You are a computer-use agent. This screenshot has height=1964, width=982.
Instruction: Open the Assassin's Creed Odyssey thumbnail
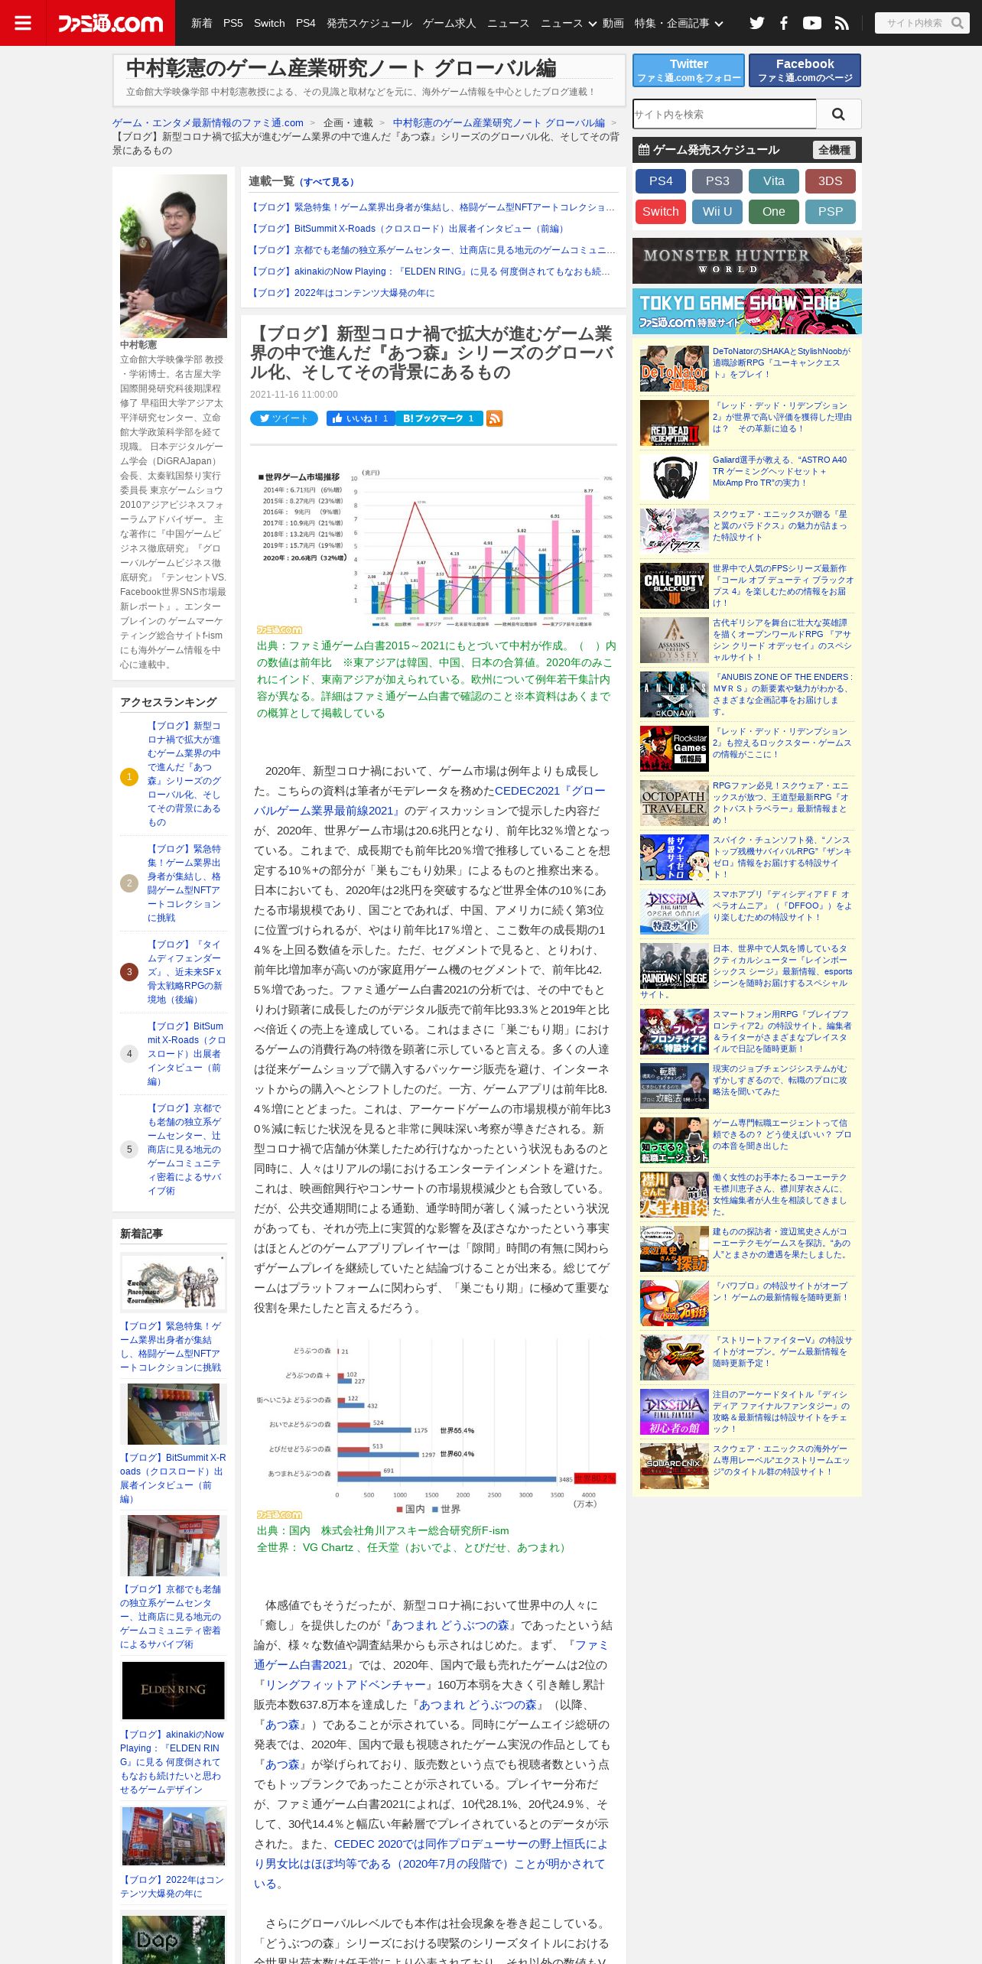tap(675, 640)
